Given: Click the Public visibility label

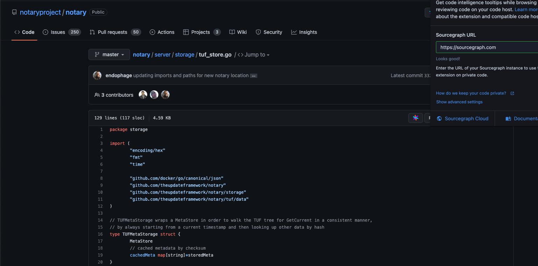Looking at the screenshot, I should click(x=98, y=12).
